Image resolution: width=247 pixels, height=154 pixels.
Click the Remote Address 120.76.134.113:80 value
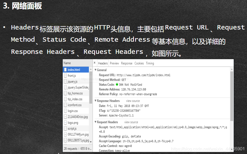(x=134, y=90)
